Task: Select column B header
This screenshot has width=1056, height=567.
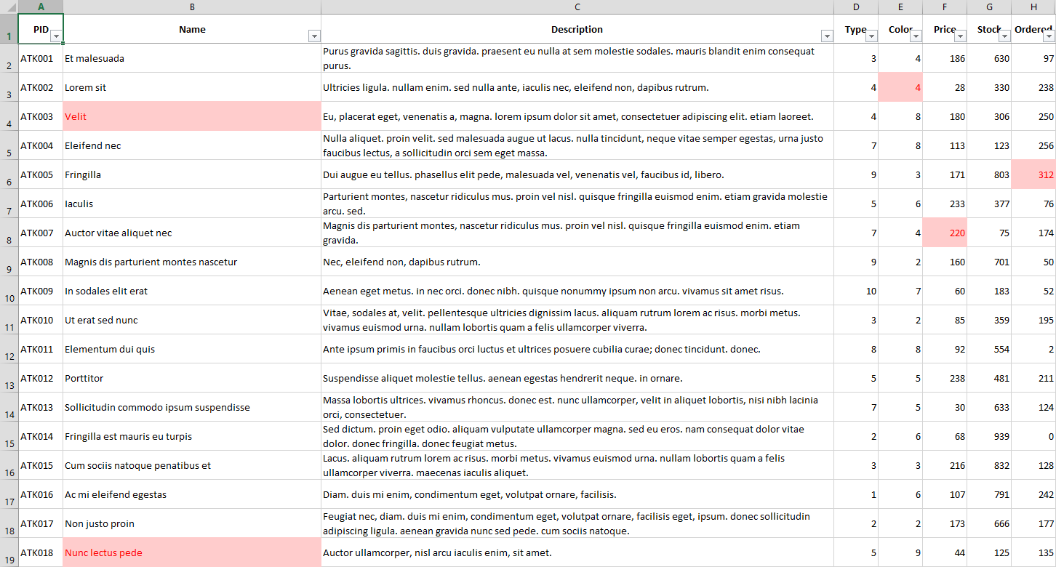Action: (192, 7)
